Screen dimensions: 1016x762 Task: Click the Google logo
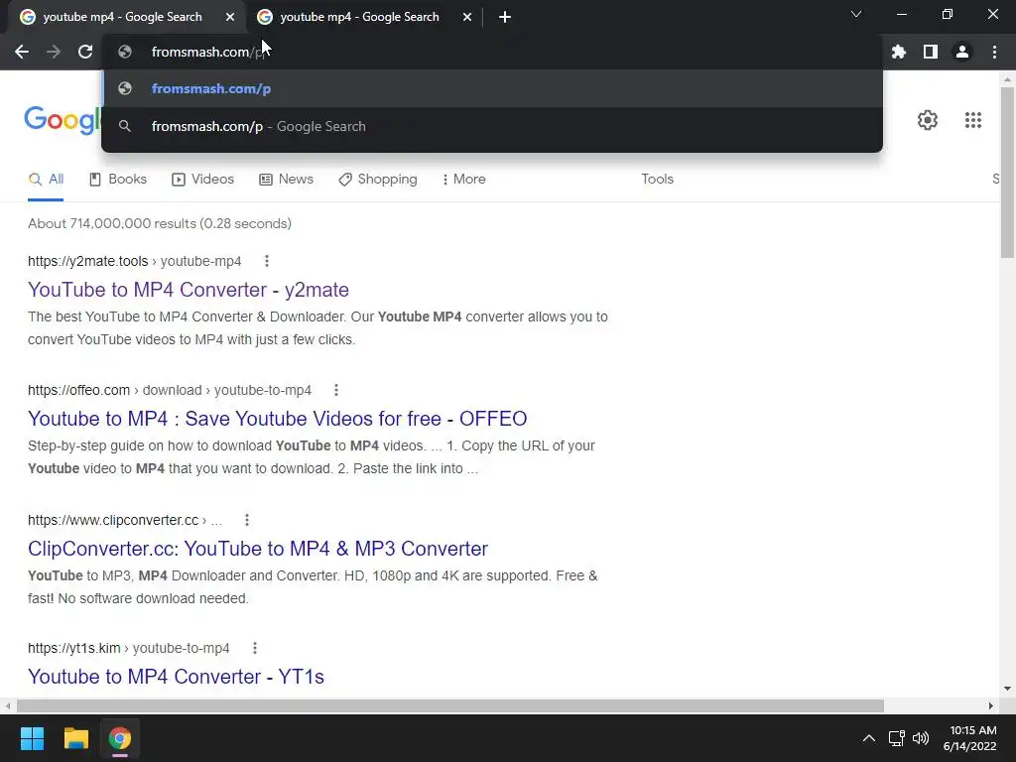click(x=63, y=120)
